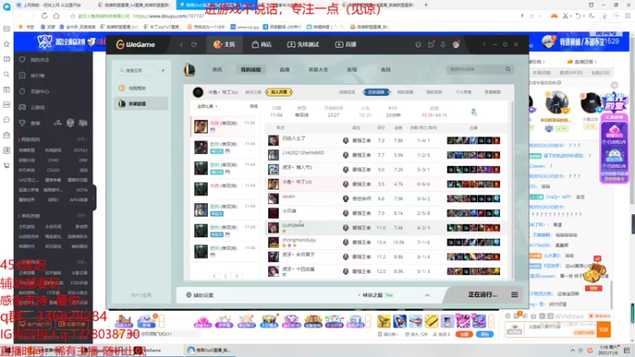Select 英雄联盟 in the WeGame sidebar

click(x=140, y=104)
